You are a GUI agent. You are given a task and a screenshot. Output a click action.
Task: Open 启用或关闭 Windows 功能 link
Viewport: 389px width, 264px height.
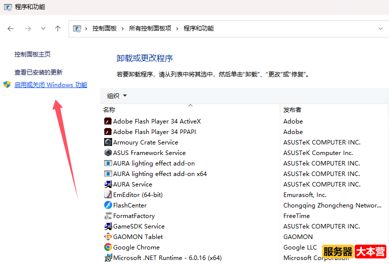click(51, 85)
